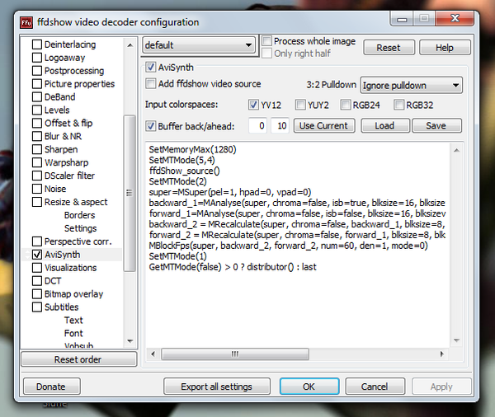
Task: Turn on the Sharpen filter checkbox
Action: point(37,149)
